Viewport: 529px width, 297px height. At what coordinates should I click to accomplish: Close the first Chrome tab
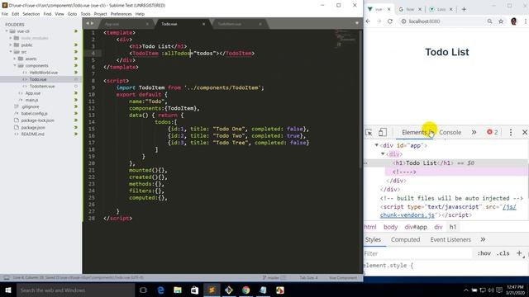pos(388,9)
